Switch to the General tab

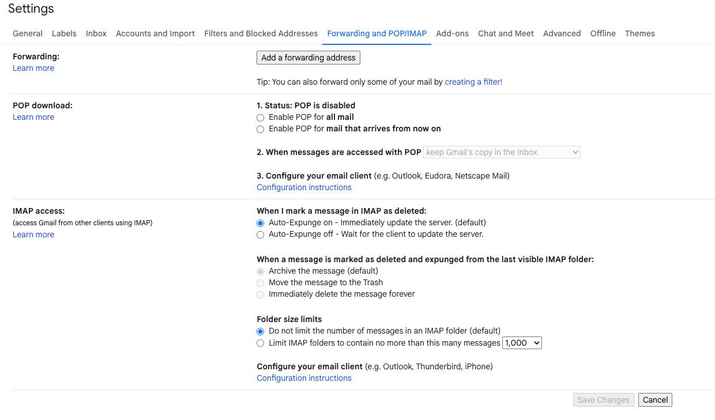click(28, 33)
